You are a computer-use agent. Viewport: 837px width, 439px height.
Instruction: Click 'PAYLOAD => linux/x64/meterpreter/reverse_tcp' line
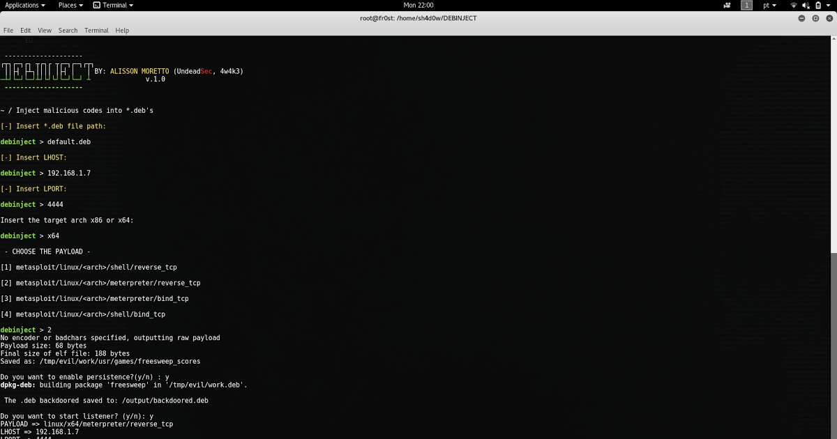click(86, 424)
